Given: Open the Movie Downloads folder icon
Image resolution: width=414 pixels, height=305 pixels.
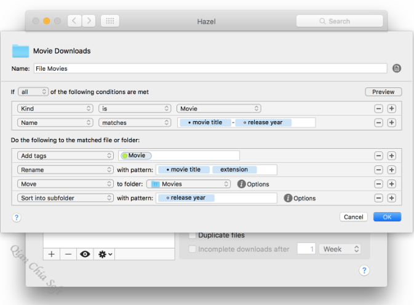Looking at the screenshot, I should coord(20,51).
